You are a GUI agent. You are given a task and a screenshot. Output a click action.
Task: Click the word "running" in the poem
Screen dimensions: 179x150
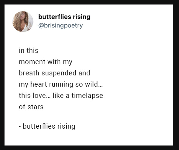[x=61, y=85]
